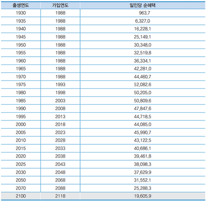The height and width of the screenshot is (201, 206).
Task: Select join year cell 2028
Action: tap(60, 140)
